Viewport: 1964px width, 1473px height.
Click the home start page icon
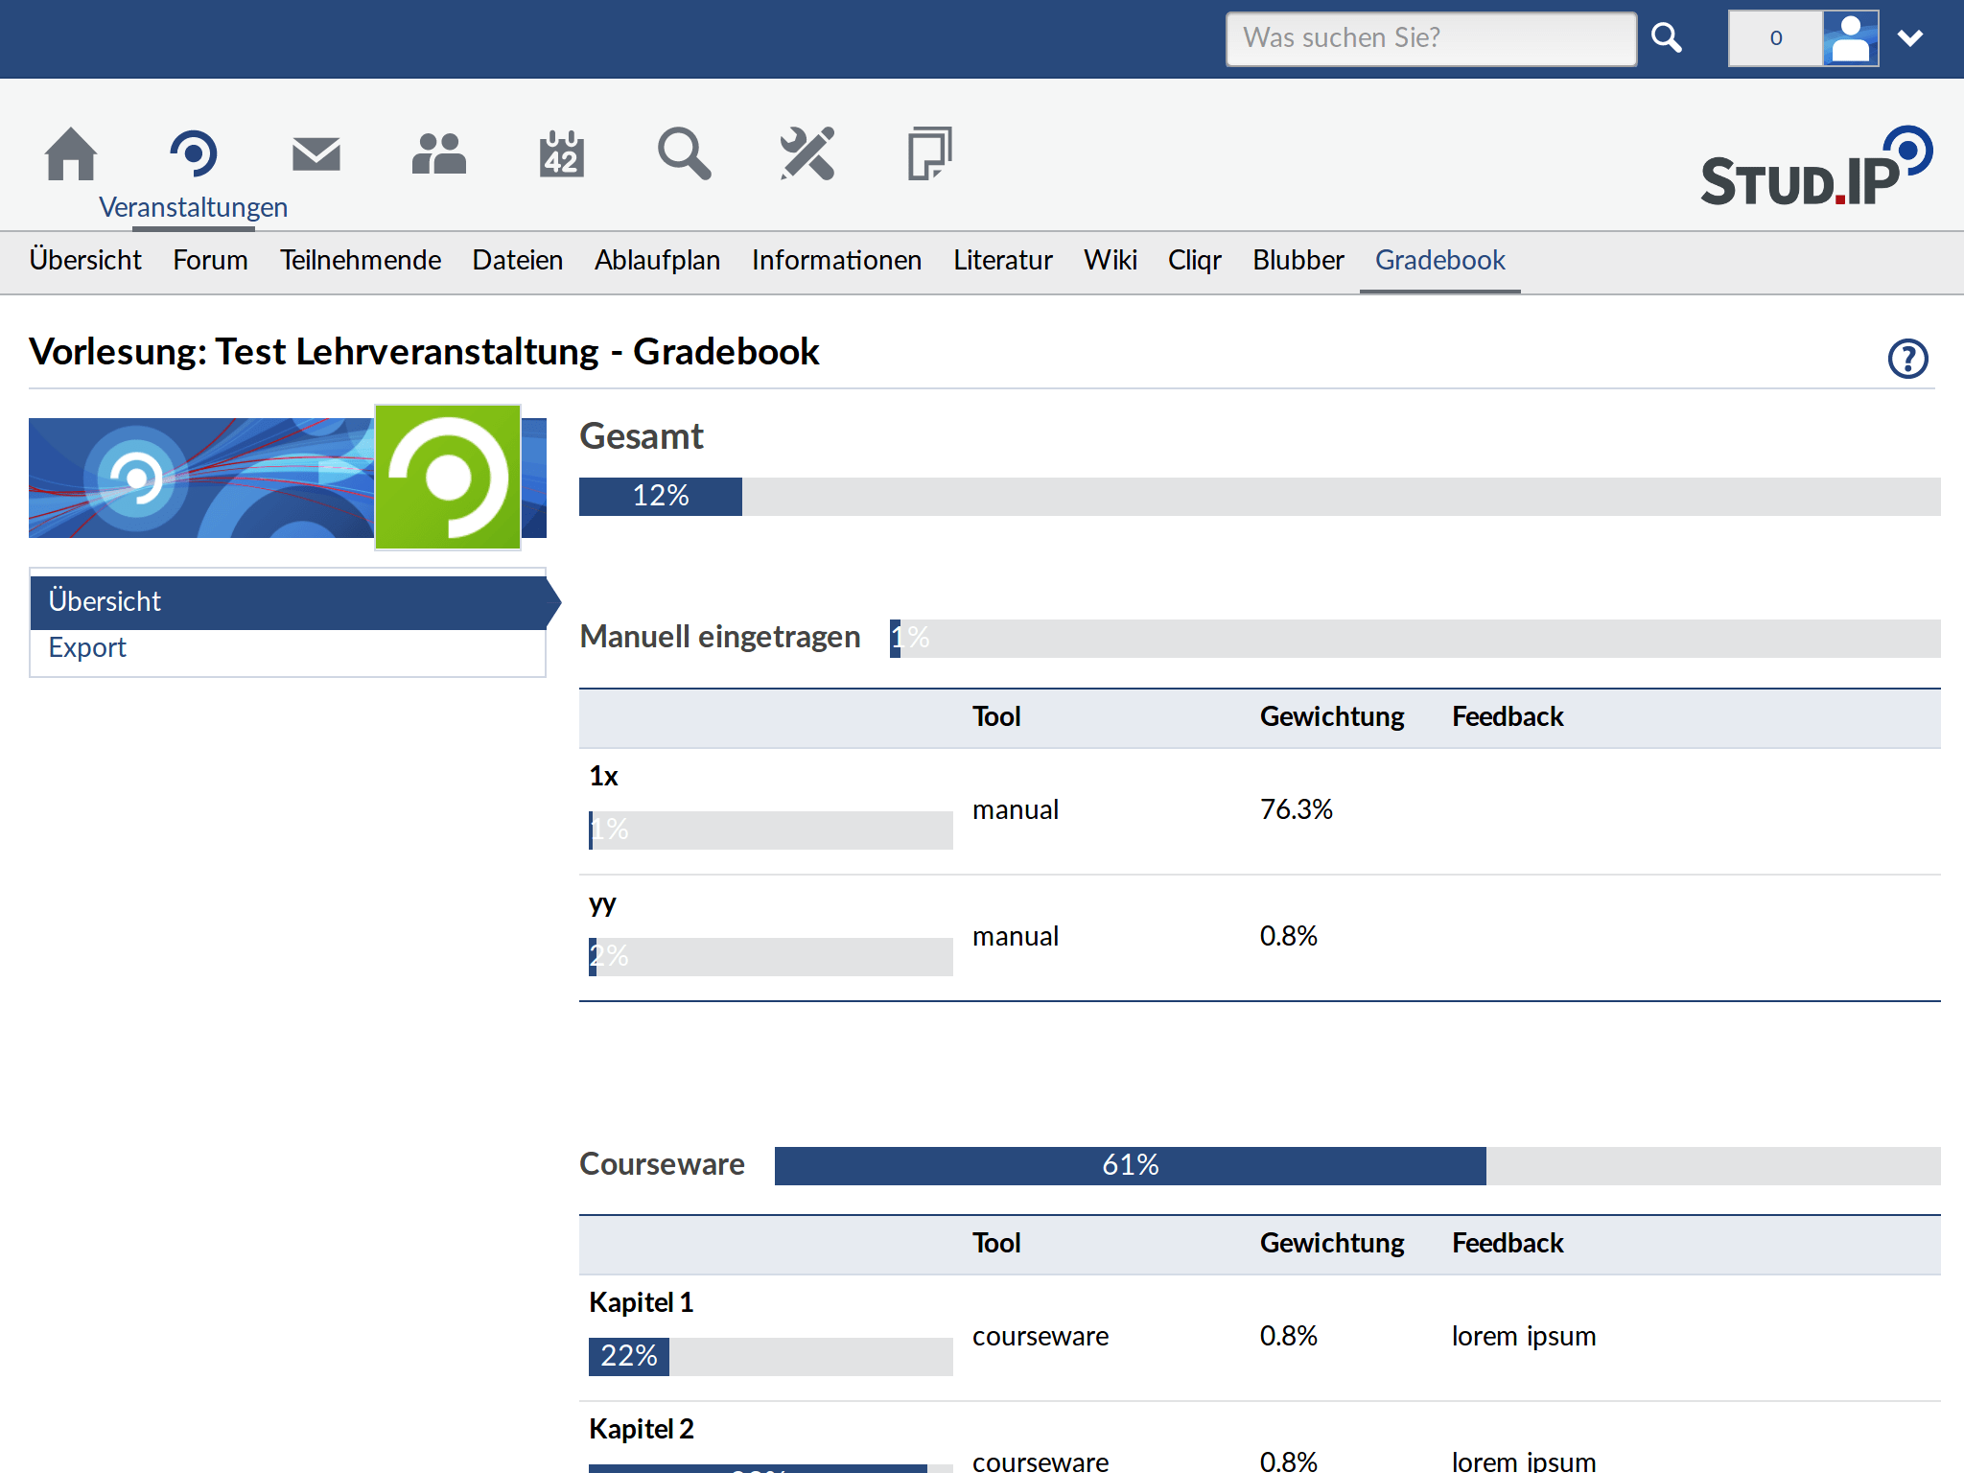click(x=71, y=153)
